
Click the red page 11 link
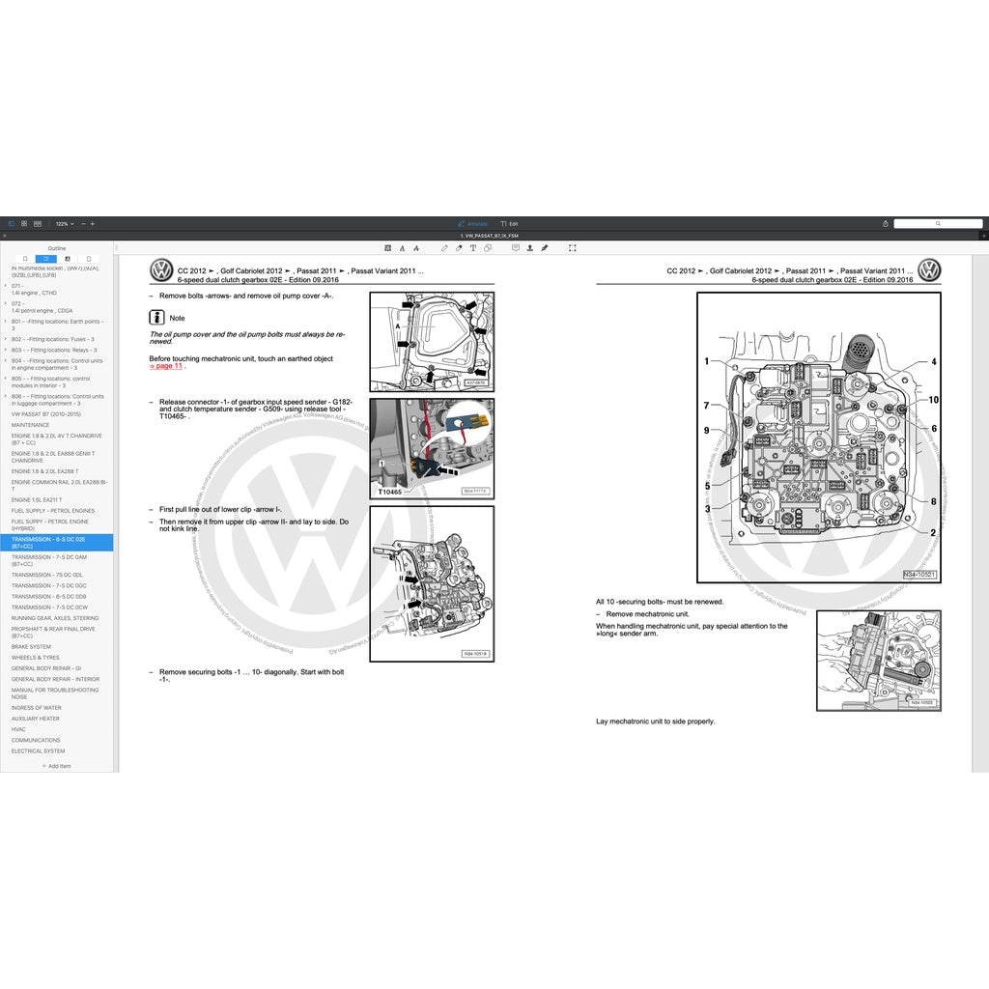pos(165,366)
